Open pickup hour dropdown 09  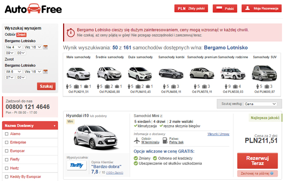(10, 53)
